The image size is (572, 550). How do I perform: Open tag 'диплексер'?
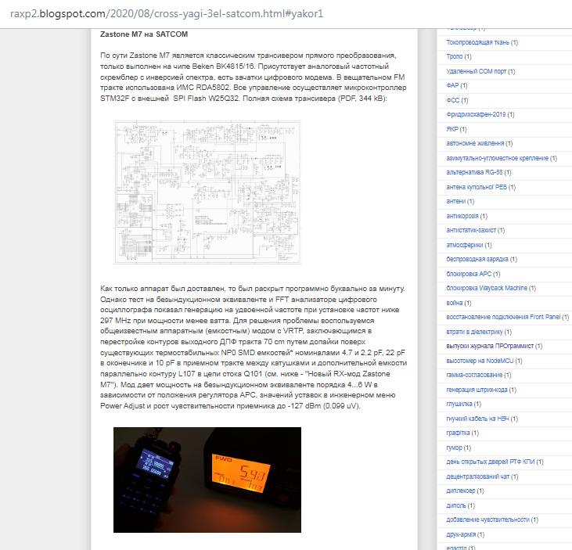tap(461, 491)
